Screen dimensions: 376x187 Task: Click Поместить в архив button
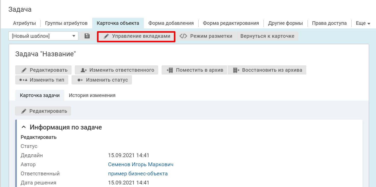pyautogui.click(x=194, y=70)
